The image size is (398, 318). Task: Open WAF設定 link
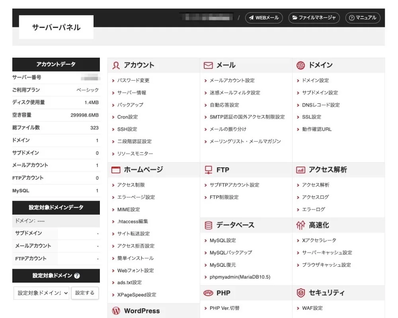click(x=312, y=308)
